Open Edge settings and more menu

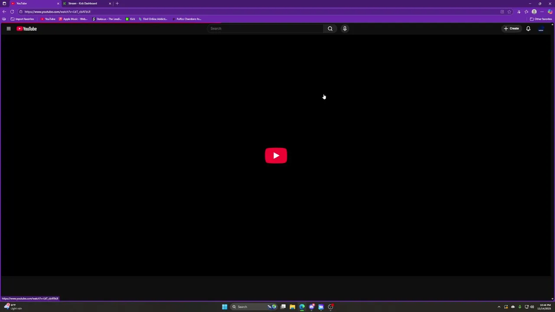pos(542,12)
